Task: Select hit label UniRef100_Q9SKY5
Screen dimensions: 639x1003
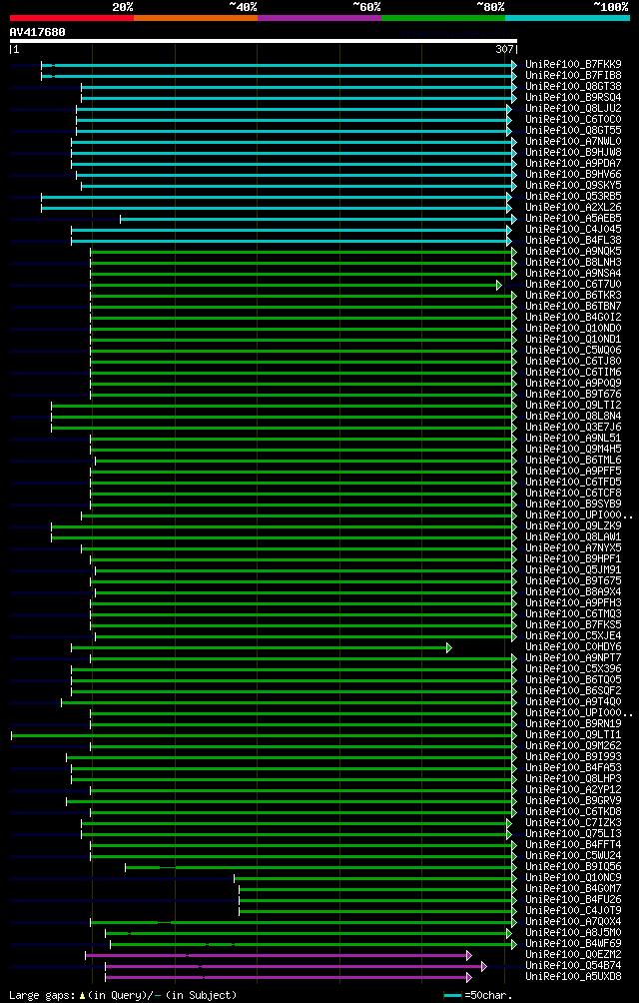Action: pos(573,186)
